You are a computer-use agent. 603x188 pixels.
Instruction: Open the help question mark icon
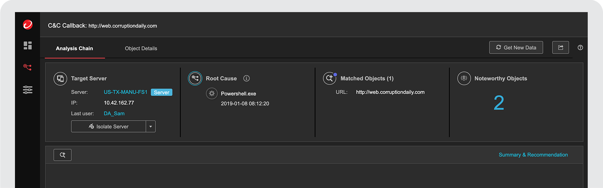point(580,48)
